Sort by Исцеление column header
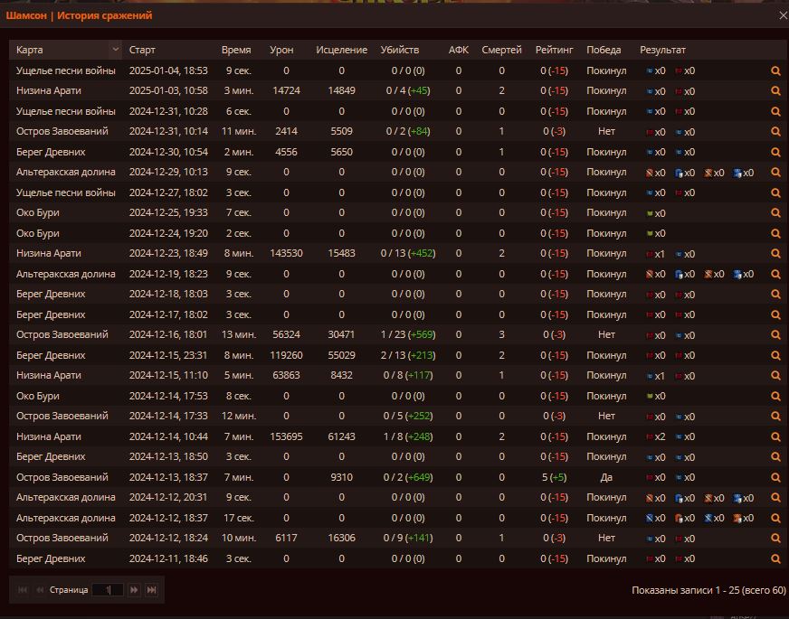This screenshot has height=619, width=789. [x=342, y=51]
